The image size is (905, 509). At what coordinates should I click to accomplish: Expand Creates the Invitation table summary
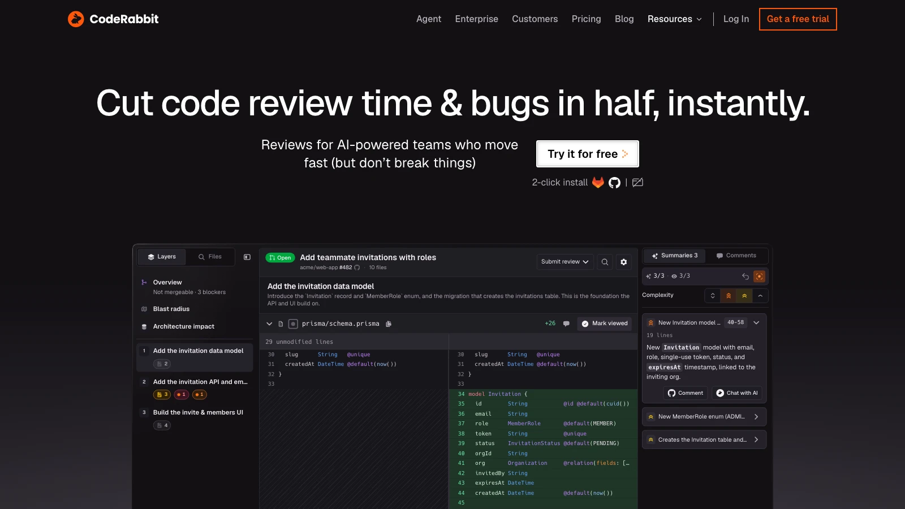[704, 439]
